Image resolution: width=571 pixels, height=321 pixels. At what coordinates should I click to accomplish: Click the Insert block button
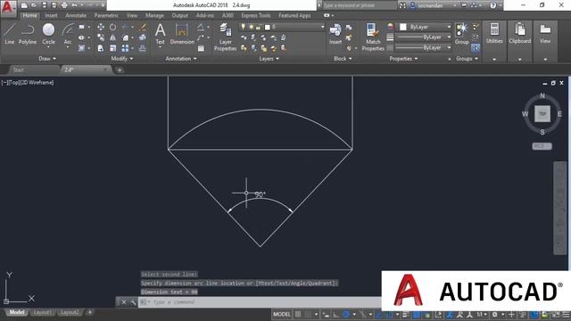coord(335,34)
